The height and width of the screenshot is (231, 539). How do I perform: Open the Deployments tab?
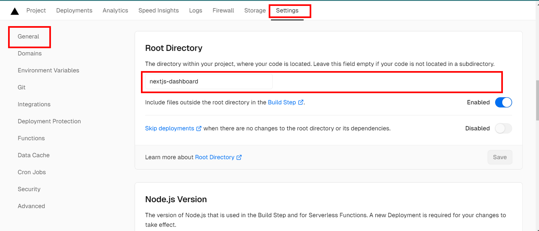[74, 10]
